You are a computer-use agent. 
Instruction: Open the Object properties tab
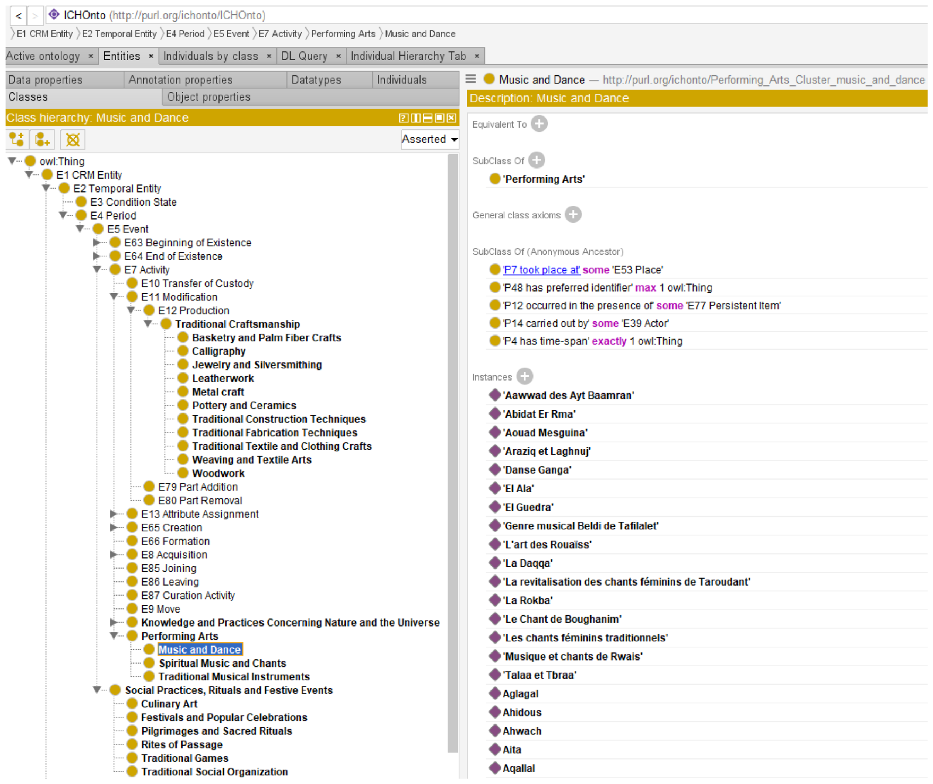coord(208,97)
